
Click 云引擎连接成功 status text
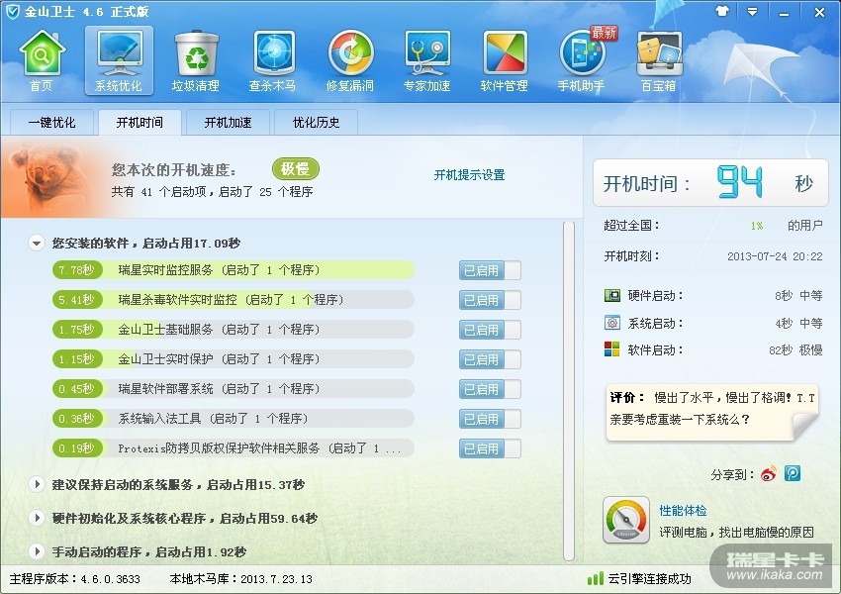(x=649, y=578)
